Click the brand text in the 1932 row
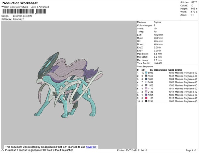The height and width of the screenshot is (153, 199). [x=186, y=73]
